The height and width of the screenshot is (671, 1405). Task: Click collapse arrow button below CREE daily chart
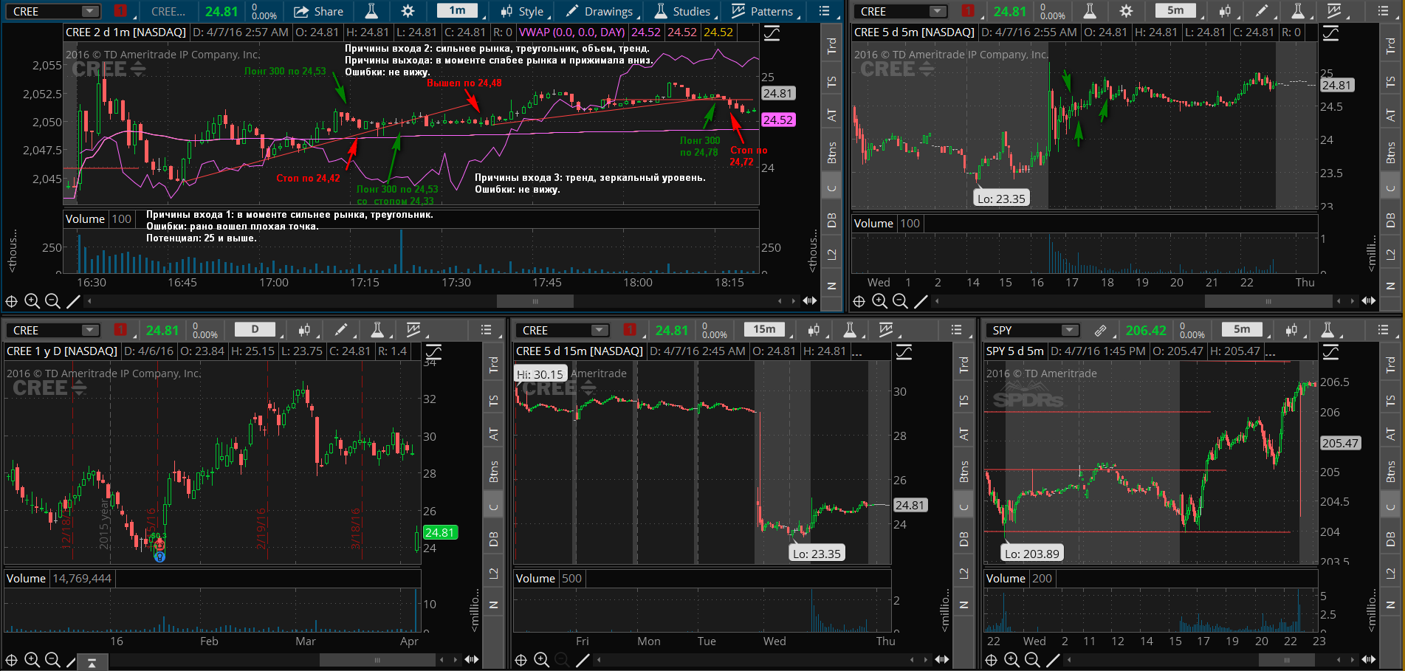(92, 663)
